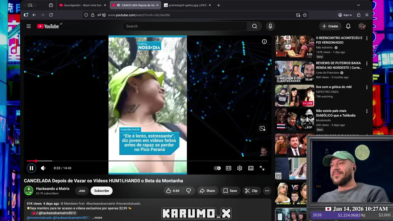Save the video to playlist
This screenshot has width=393, height=221.
(x=230, y=191)
